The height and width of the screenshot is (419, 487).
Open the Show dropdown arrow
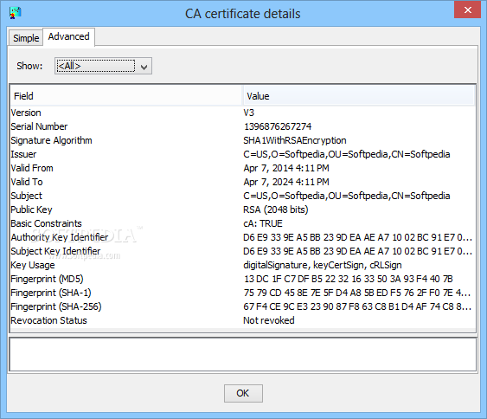144,66
